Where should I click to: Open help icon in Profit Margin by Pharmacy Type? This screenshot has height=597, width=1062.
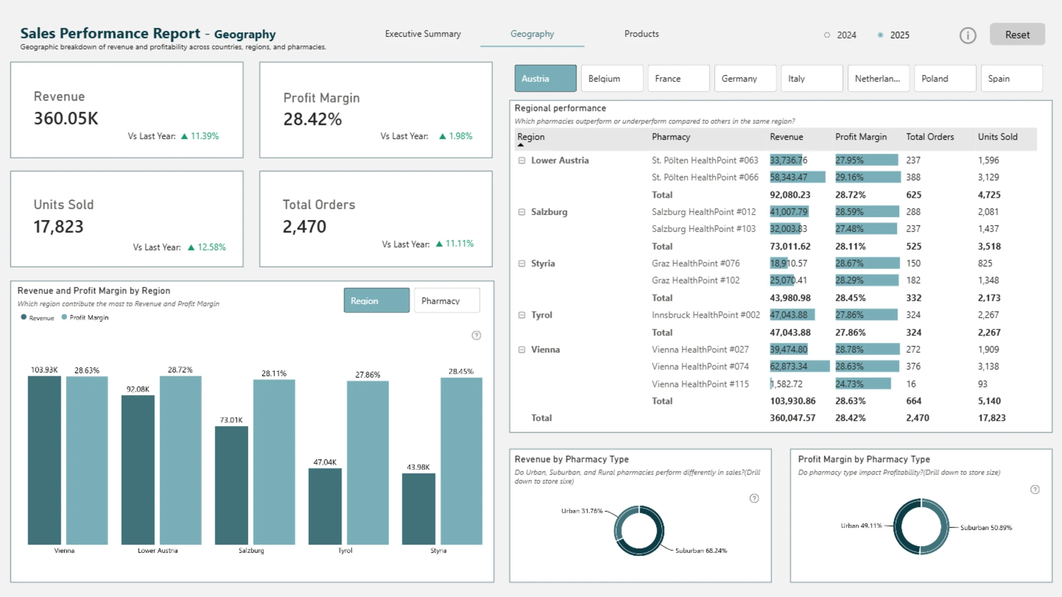coord(1035,490)
